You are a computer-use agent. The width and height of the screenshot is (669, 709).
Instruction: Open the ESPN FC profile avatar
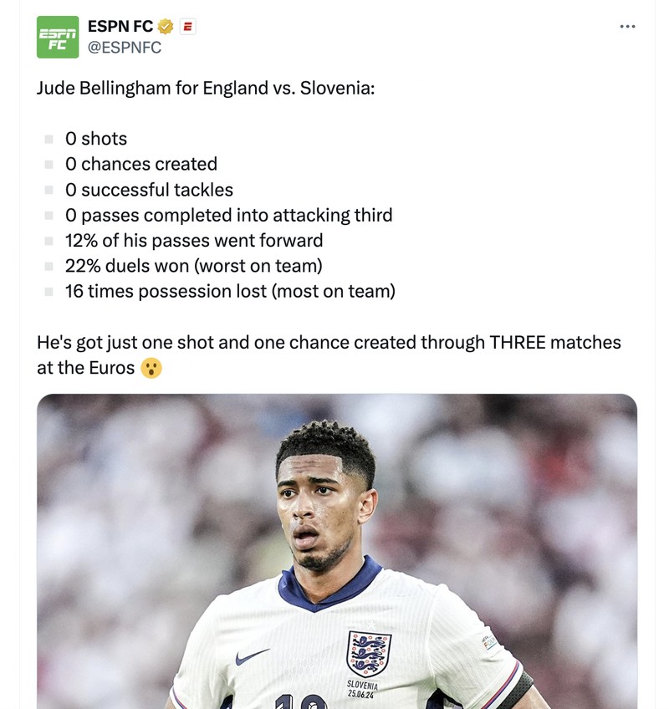click(58, 37)
